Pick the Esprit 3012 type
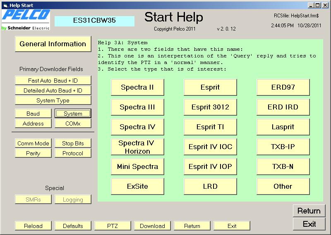Viewport: 331px width, 235px height. (x=210, y=107)
